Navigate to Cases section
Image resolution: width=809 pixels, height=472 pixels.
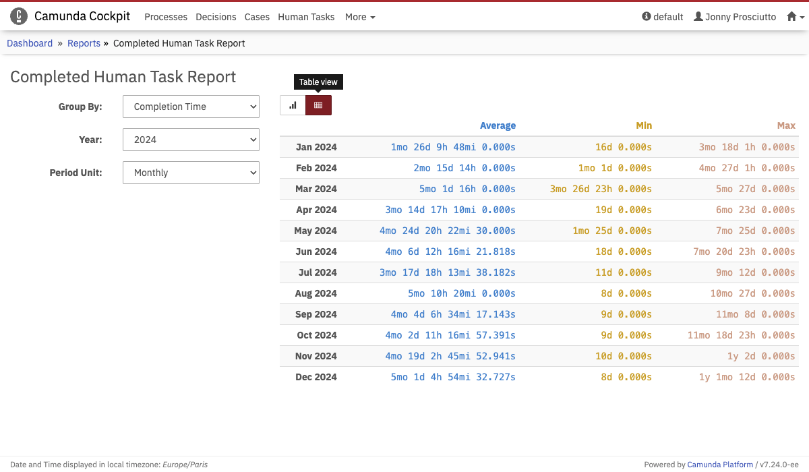tap(257, 17)
